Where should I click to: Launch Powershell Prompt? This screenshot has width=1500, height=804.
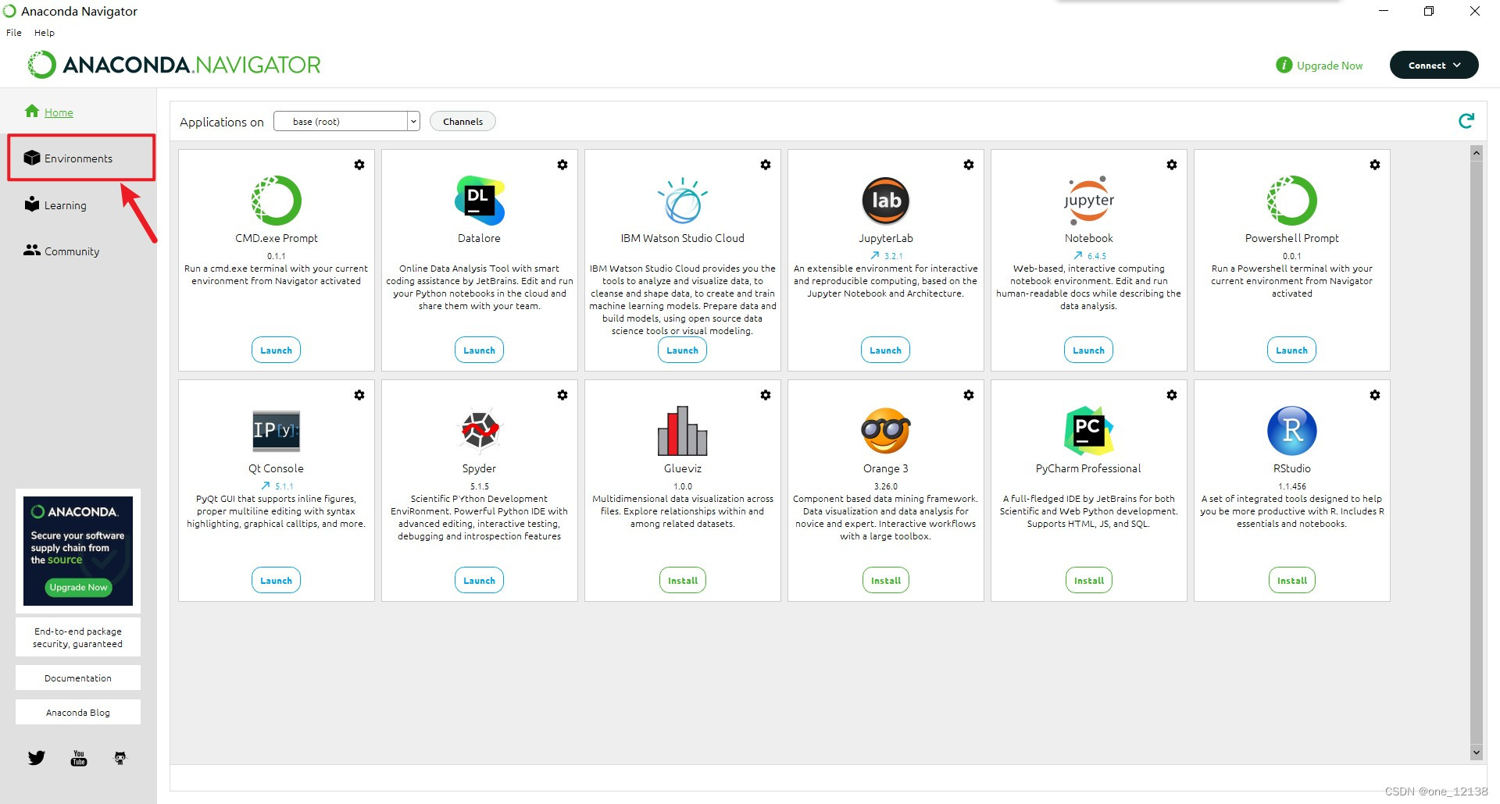coord(1291,350)
